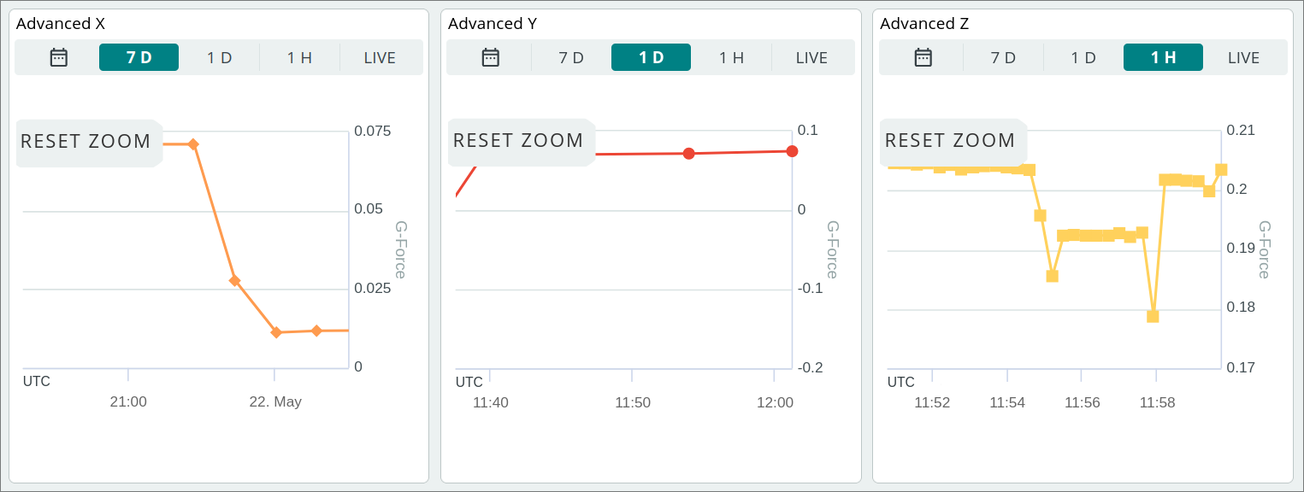Viewport: 1304px width, 492px height.
Task: Switch Advanced X to the 1 H view
Action: (x=298, y=57)
